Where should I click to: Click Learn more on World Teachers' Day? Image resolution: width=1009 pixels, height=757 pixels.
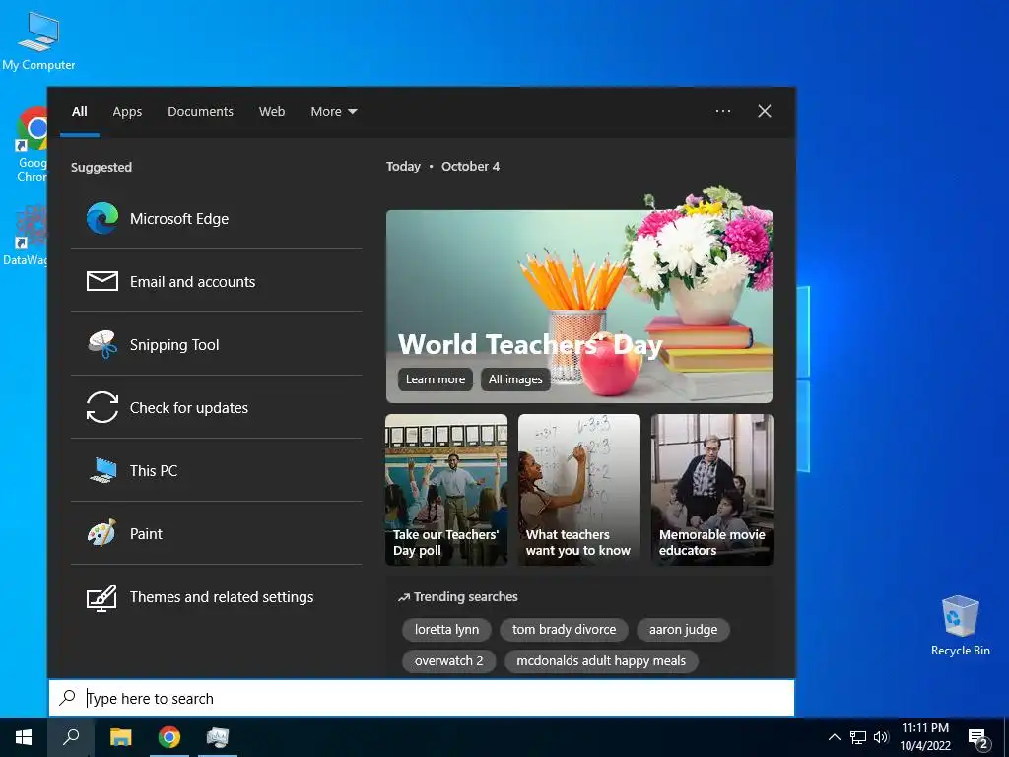point(436,379)
